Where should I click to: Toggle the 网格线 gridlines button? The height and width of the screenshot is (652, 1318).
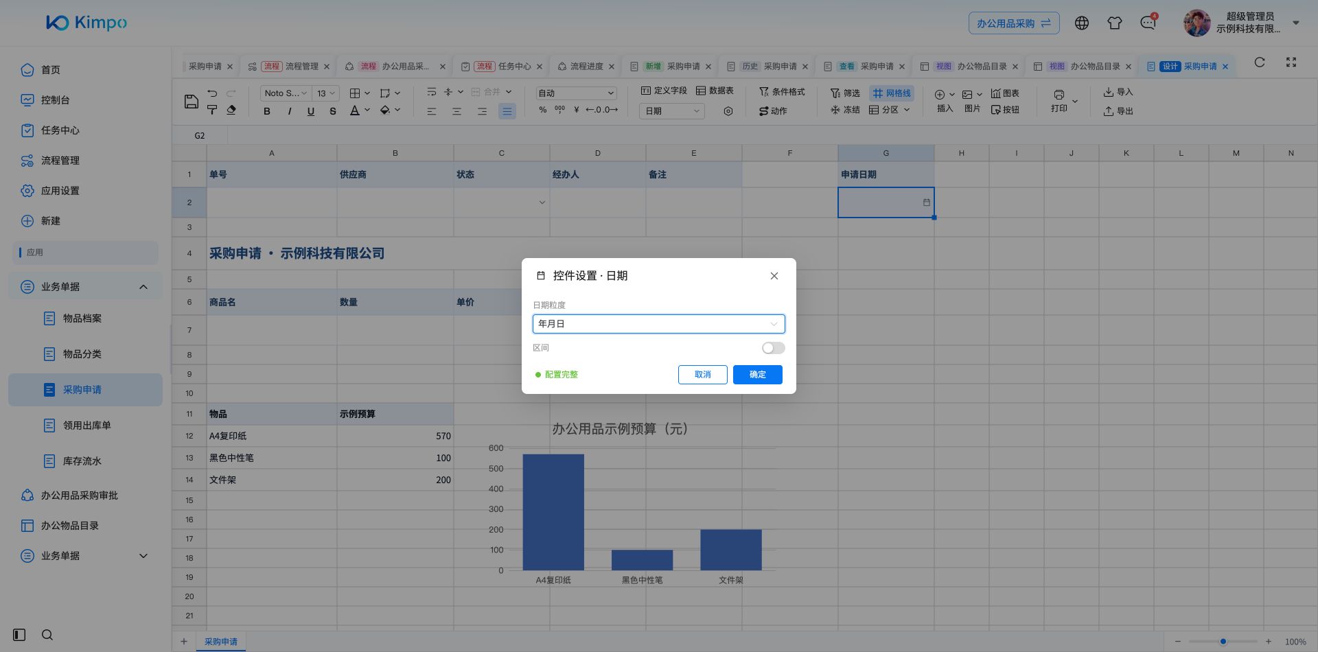coord(892,93)
